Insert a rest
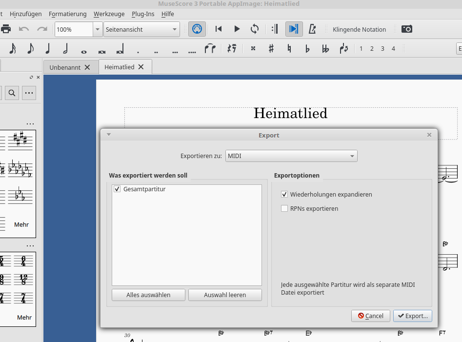Viewport: 462px width, 342px height. (232, 48)
